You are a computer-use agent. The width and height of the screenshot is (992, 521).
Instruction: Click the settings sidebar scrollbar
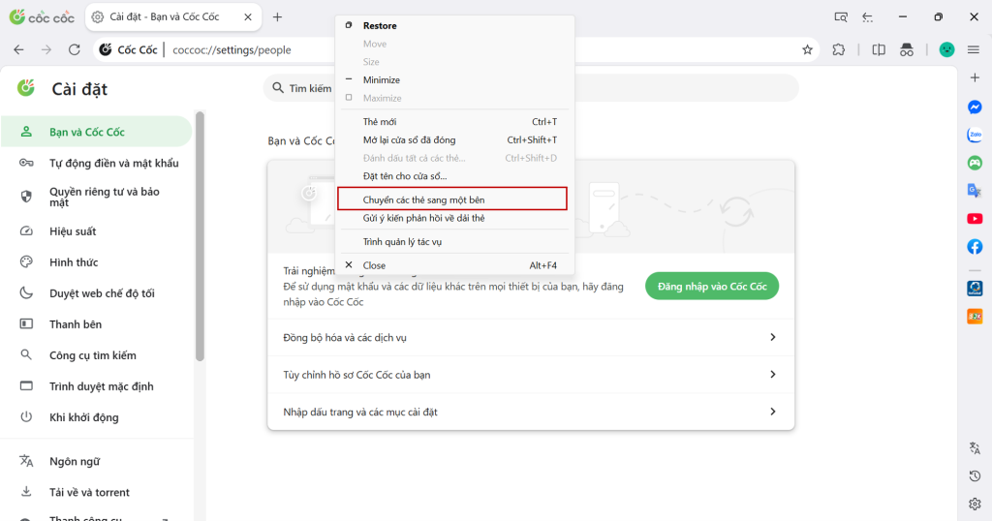[x=200, y=236]
